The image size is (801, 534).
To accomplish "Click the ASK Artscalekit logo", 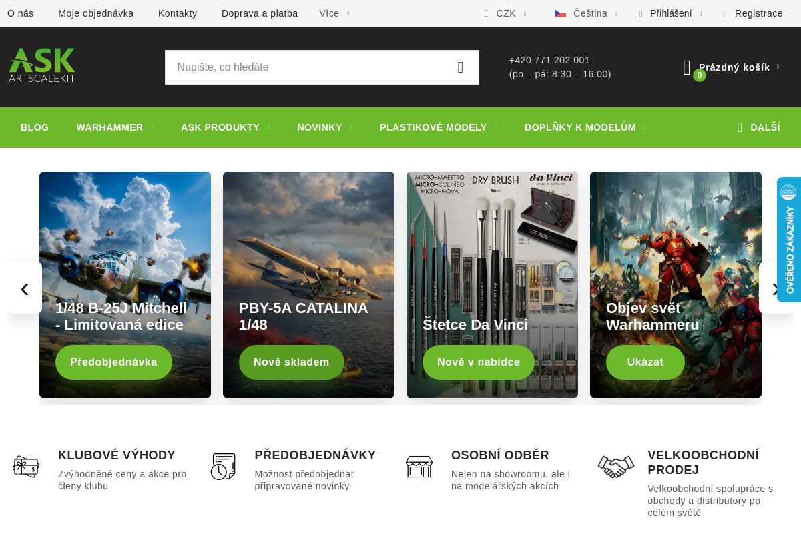I will tap(42, 65).
